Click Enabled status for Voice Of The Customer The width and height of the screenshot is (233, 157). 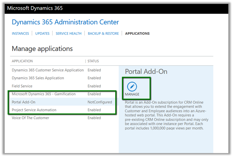click(94, 118)
